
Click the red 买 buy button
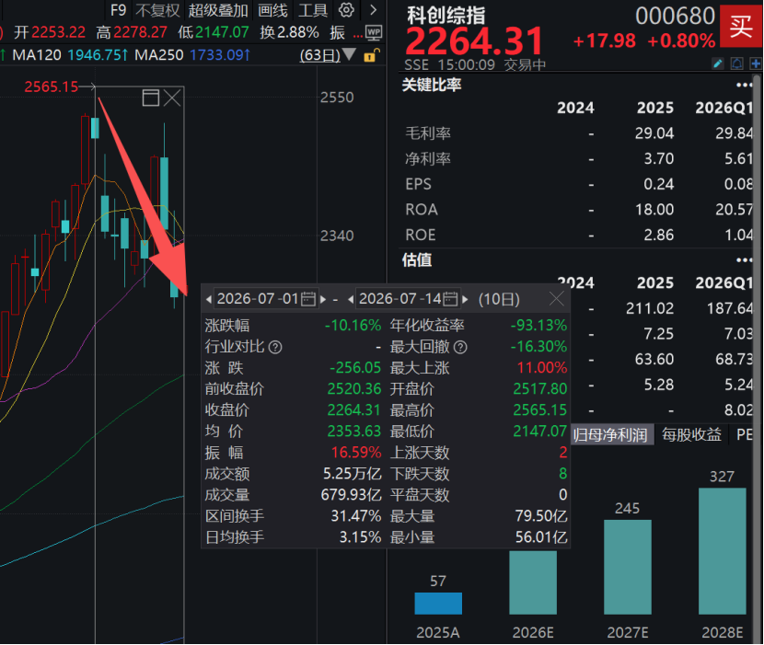[741, 26]
